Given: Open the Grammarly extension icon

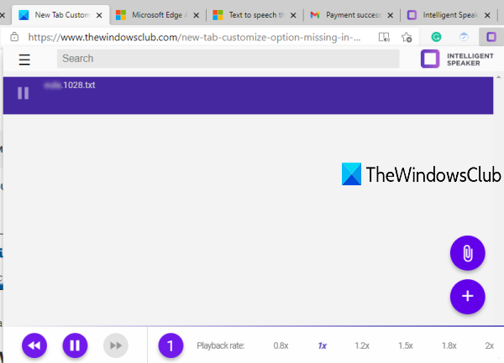Looking at the screenshot, I should pyautogui.click(x=436, y=37).
